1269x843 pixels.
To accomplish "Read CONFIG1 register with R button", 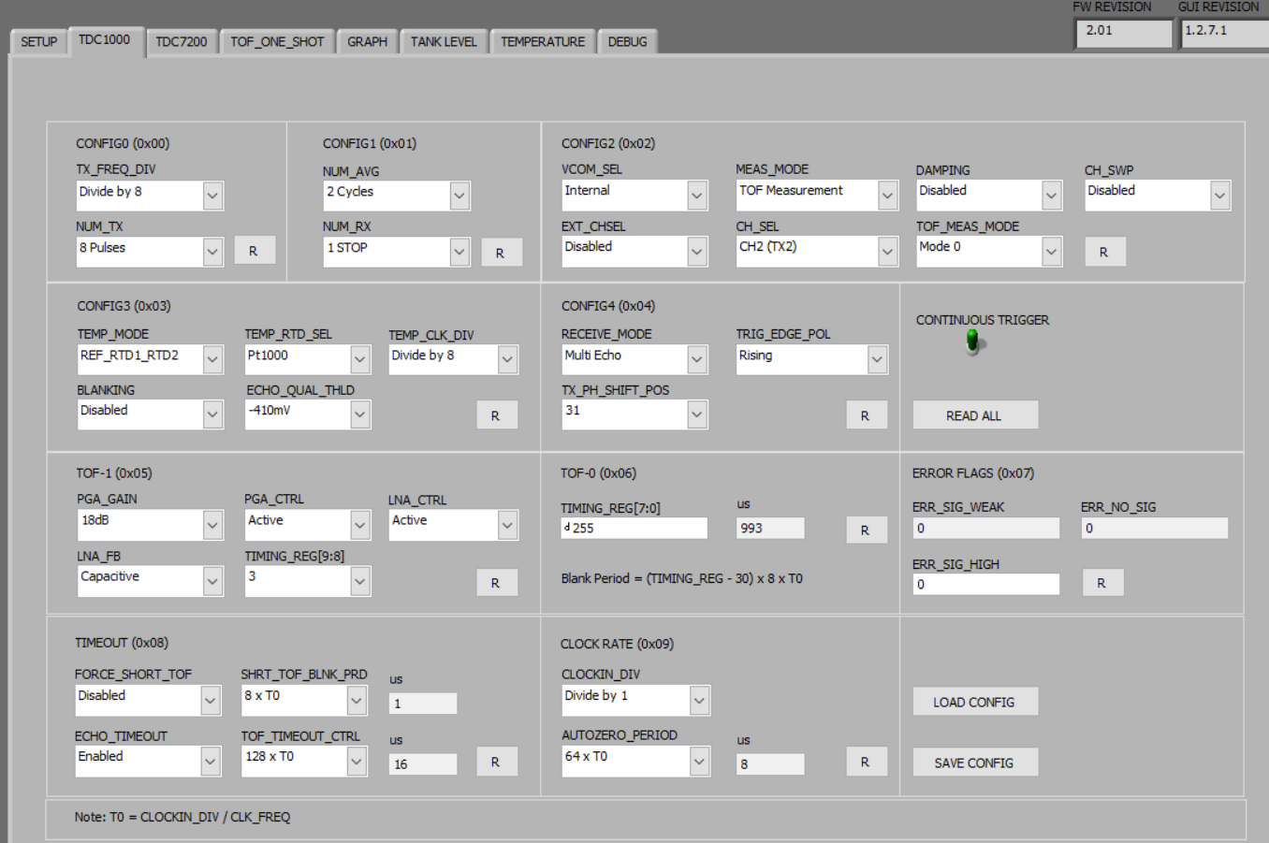I will pos(501,253).
